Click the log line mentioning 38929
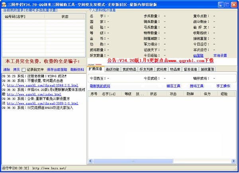Viewport: 239px width, 173px height. coord(37,108)
